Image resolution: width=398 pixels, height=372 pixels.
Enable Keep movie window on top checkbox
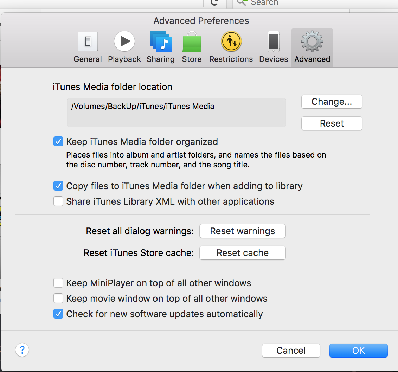[x=58, y=299]
